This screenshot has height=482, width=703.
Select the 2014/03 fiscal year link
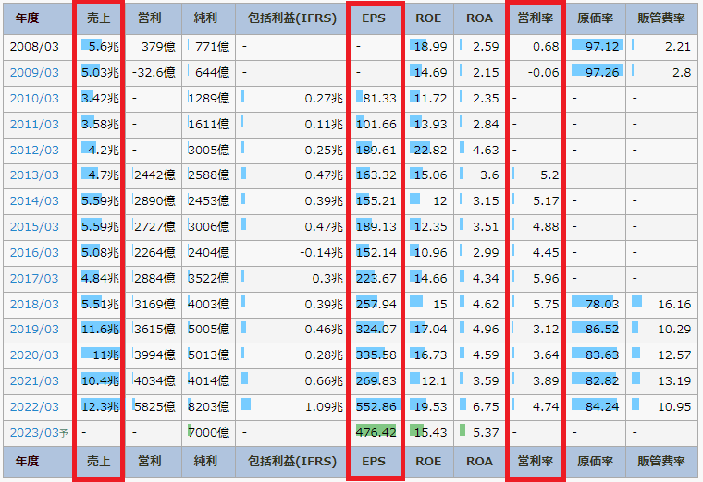(33, 200)
